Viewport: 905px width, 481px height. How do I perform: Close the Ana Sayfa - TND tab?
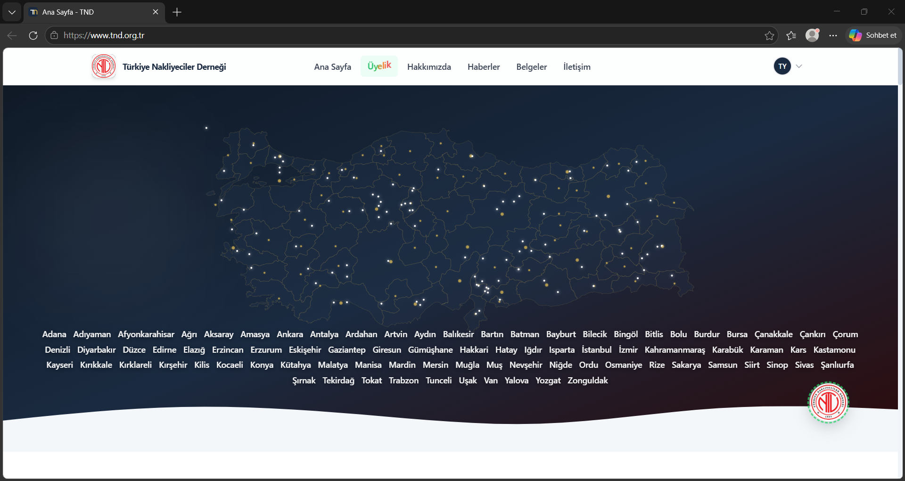(x=156, y=12)
